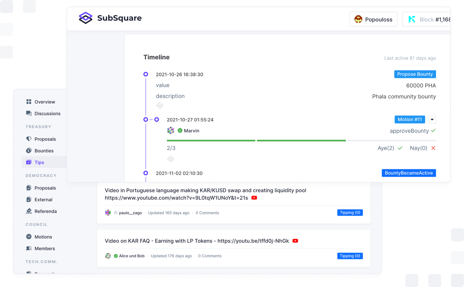The height and width of the screenshot is (287, 464).
Task: Click the Treasury Proposals diamond icon
Action: (x=29, y=139)
